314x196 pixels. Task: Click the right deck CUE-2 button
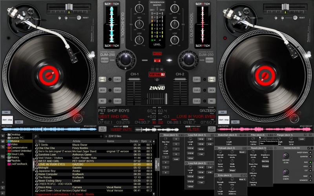point(197,90)
